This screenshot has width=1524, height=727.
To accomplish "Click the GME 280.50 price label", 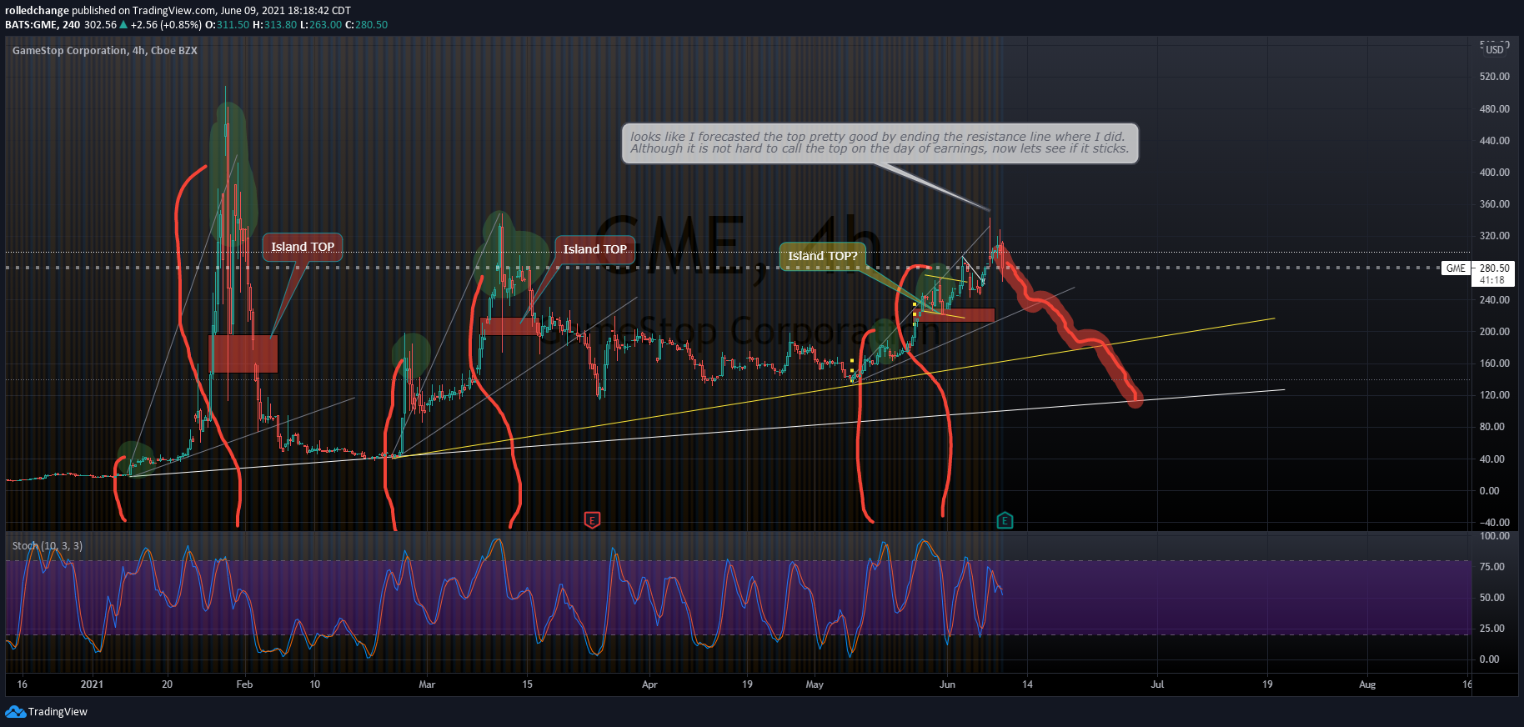I will click(x=1478, y=268).
